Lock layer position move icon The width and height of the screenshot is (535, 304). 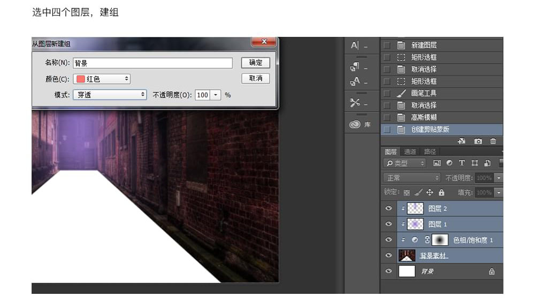430,192
